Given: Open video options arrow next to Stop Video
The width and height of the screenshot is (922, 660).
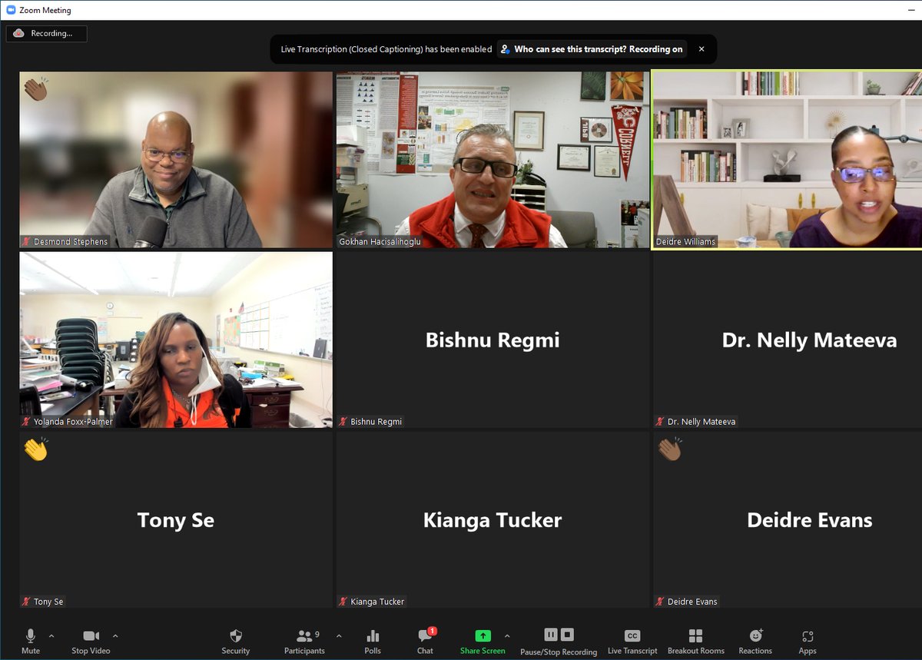Looking at the screenshot, I should coord(115,636).
